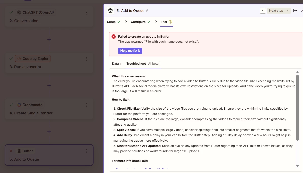The image size is (303, 173).
Task: Click the Buffer app icon in panel header
Action: (110, 11)
